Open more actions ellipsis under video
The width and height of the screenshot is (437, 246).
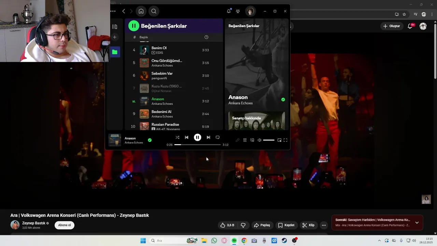tap(324, 225)
